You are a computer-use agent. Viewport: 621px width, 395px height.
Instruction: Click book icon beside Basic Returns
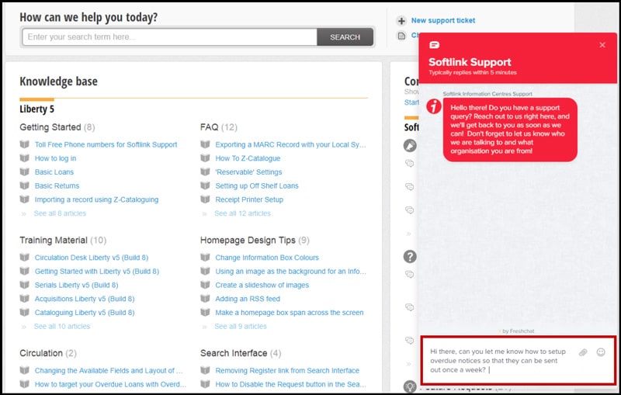pos(25,185)
